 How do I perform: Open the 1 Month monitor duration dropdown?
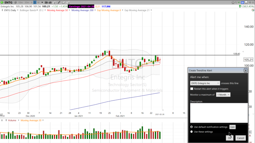coord(223,95)
